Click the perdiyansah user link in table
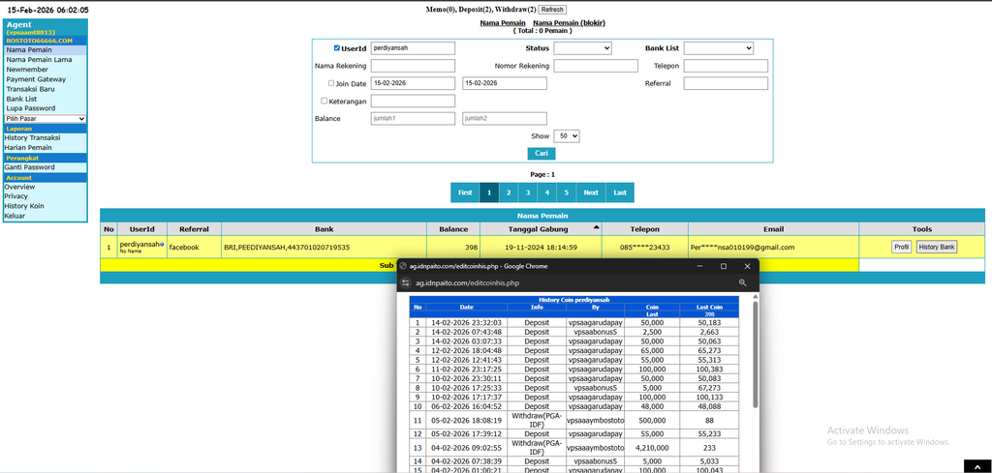The image size is (992, 473). [x=139, y=244]
